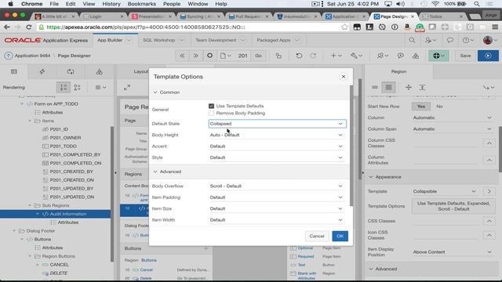Select the Audit Information tree node
Screen dimensions: 502x282
tap(68, 214)
